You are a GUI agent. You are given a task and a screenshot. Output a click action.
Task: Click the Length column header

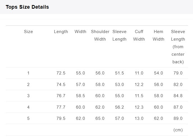pyautogui.click(x=61, y=32)
